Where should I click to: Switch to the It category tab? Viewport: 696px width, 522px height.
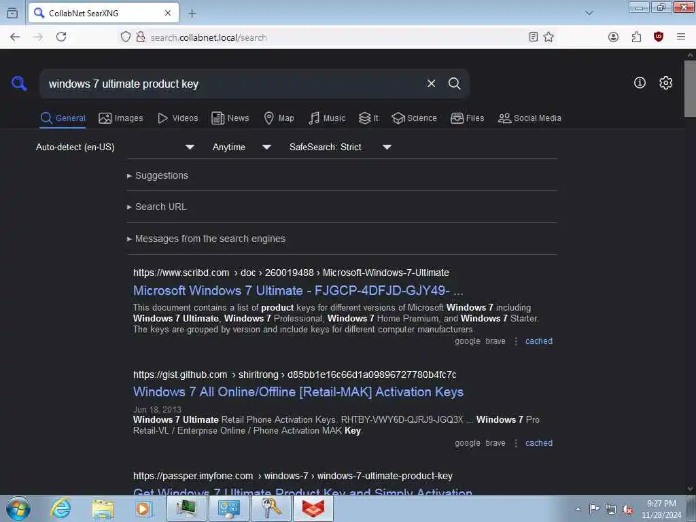368,118
